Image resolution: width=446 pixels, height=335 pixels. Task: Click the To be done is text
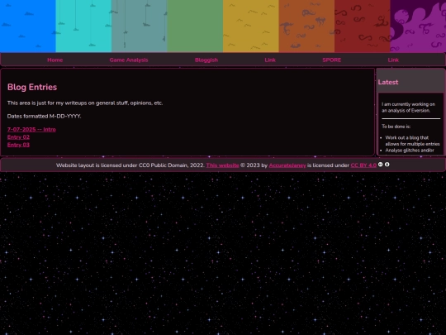[396, 127]
